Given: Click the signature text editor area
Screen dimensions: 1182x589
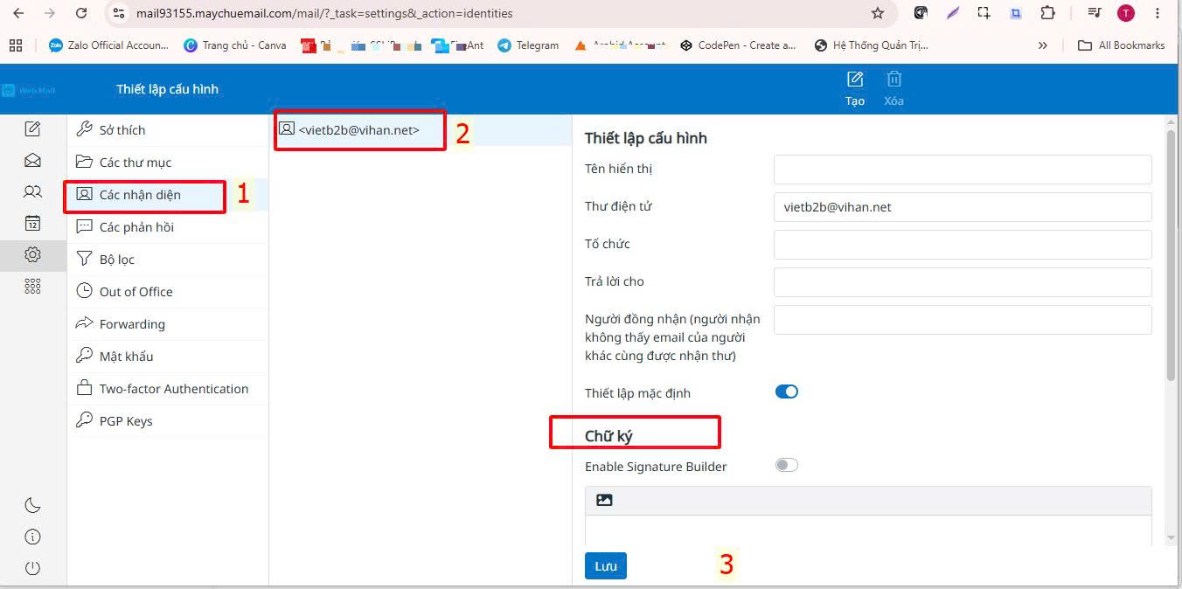Looking at the screenshot, I should (x=868, y=530).
